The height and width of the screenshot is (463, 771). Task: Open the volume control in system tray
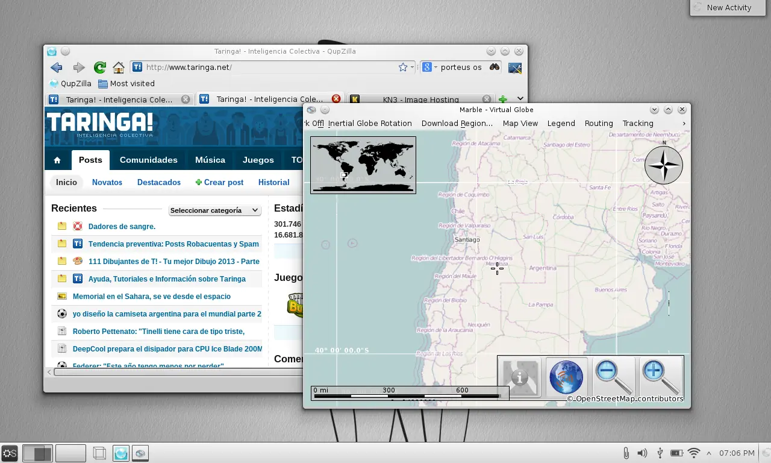coord(643,453)
